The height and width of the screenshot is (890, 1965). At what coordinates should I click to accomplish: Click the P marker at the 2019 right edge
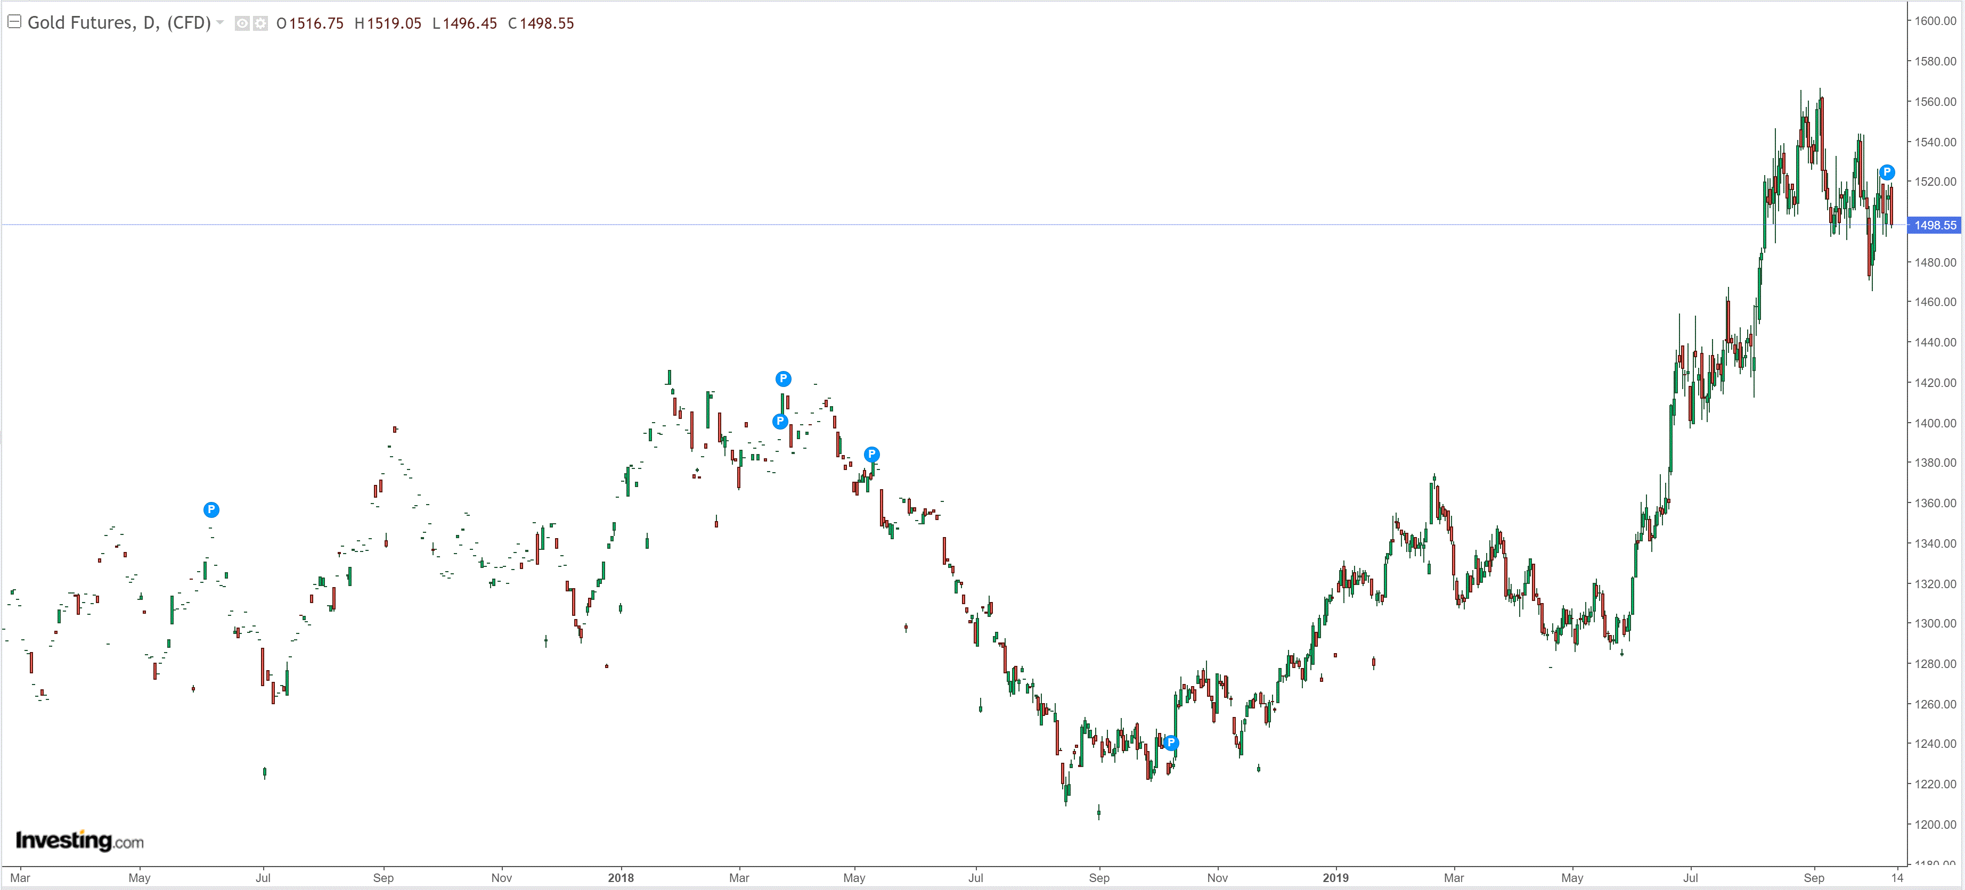point(1886,172)
